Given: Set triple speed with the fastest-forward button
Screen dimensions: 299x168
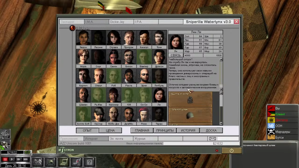Looking at the screenshot, I should (26, 159).
